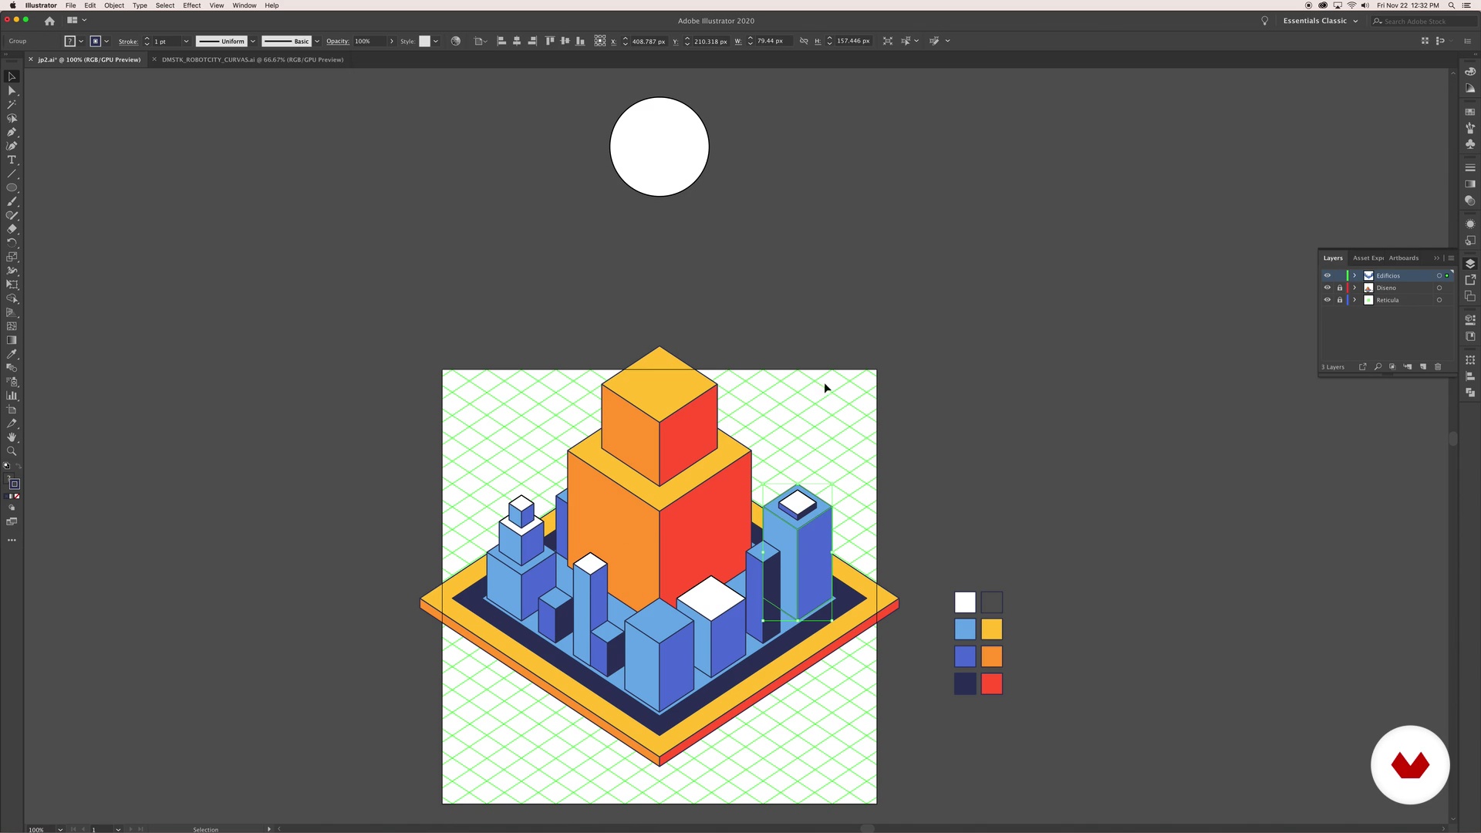Open Essentials Classic workspace dropdown
The height and width of the screenshot is (833, 1481).
(x=1320, y=21)
